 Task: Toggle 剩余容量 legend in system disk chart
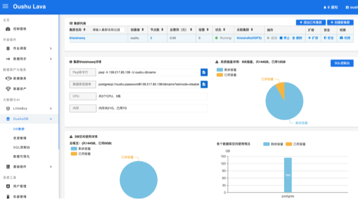226,70
